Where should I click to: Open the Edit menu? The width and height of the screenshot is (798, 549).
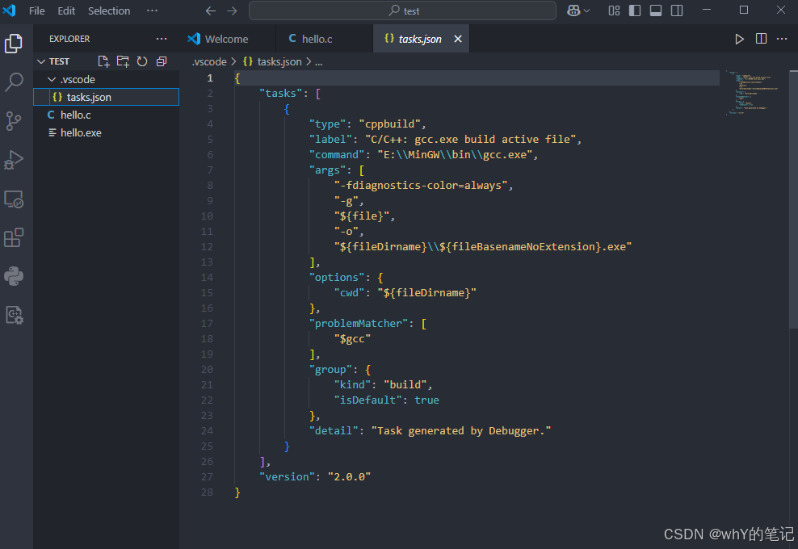point(66,10)
